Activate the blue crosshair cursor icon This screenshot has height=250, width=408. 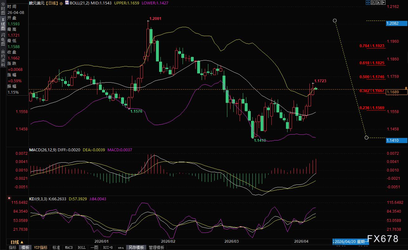pyautogui.click(x=368, y=3)
